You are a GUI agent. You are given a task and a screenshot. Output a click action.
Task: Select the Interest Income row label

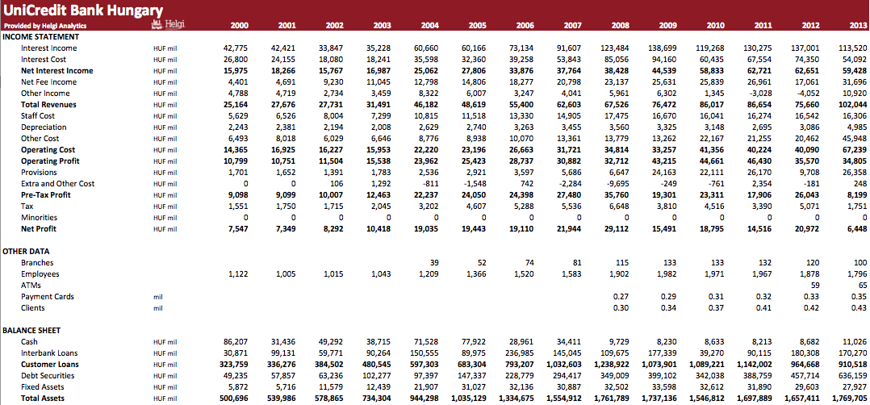pos(48,48)
